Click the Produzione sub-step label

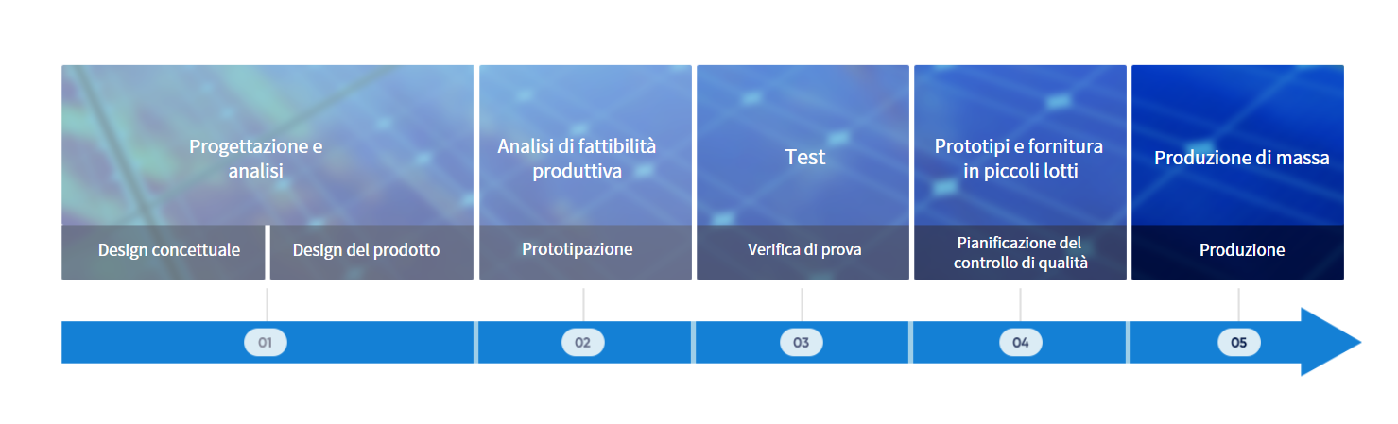1242,251
